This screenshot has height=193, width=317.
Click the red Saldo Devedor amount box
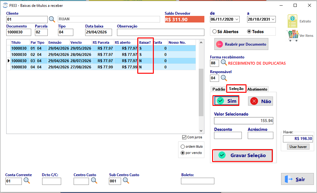185,19
